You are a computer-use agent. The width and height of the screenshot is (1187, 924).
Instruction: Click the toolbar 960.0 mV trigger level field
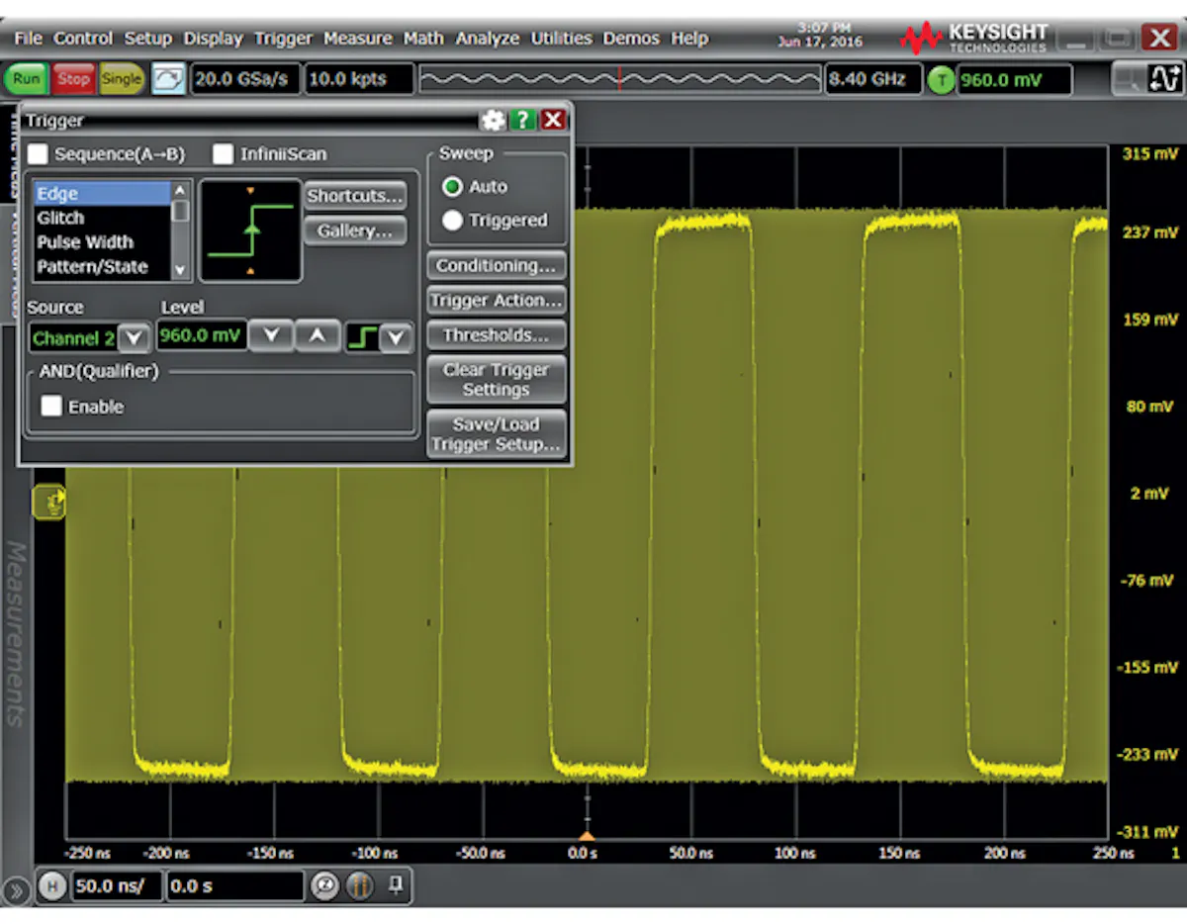coord(1014,80)
